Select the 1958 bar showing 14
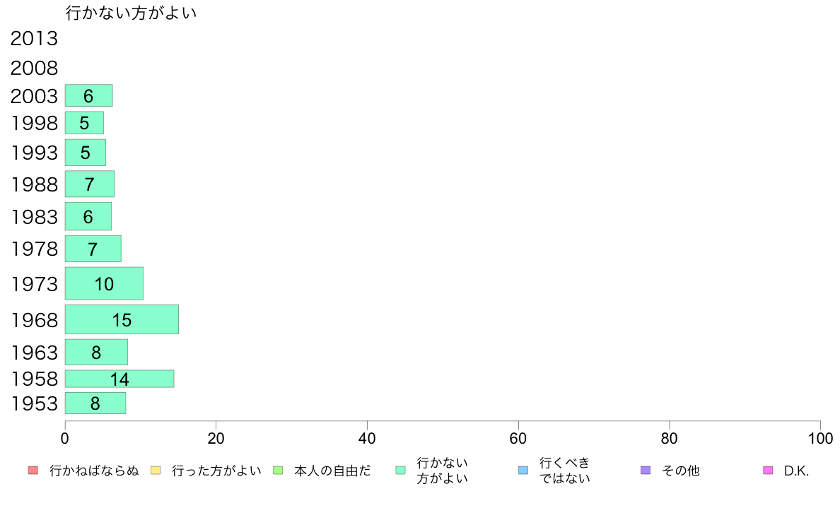 click(x=119, y=379)
